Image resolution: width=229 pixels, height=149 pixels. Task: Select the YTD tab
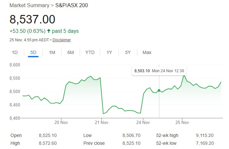(90, 52)
